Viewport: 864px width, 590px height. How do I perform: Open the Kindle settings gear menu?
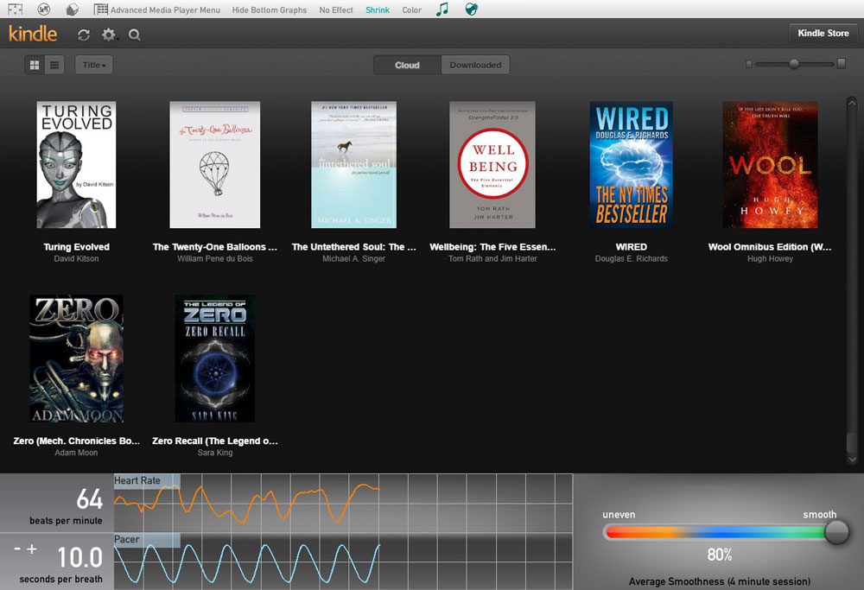pyautogui.click(x=108, y=35)
